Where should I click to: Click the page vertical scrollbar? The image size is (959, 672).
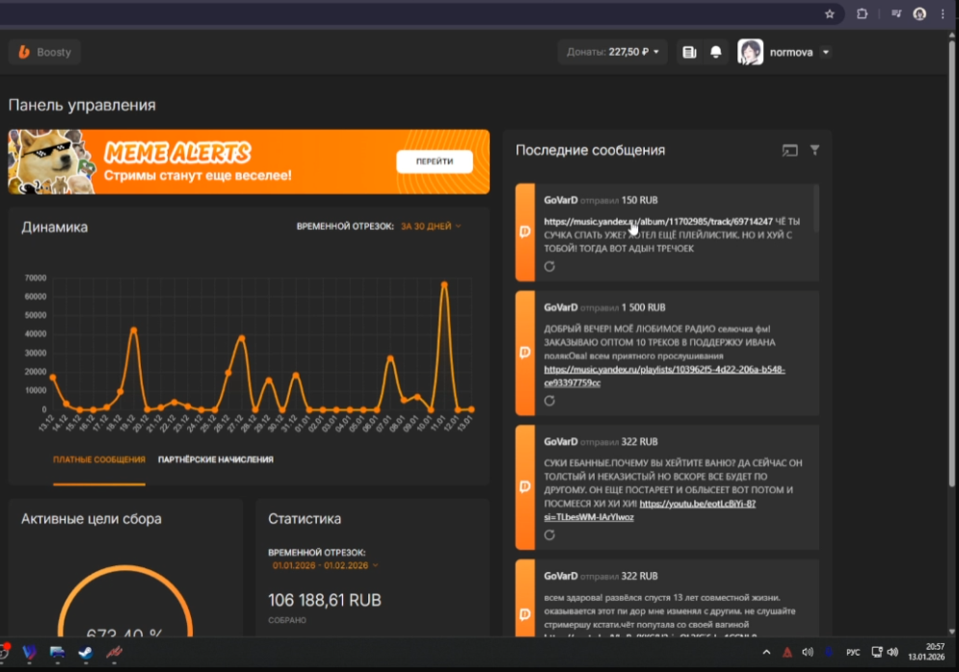(x=951, y=263)
